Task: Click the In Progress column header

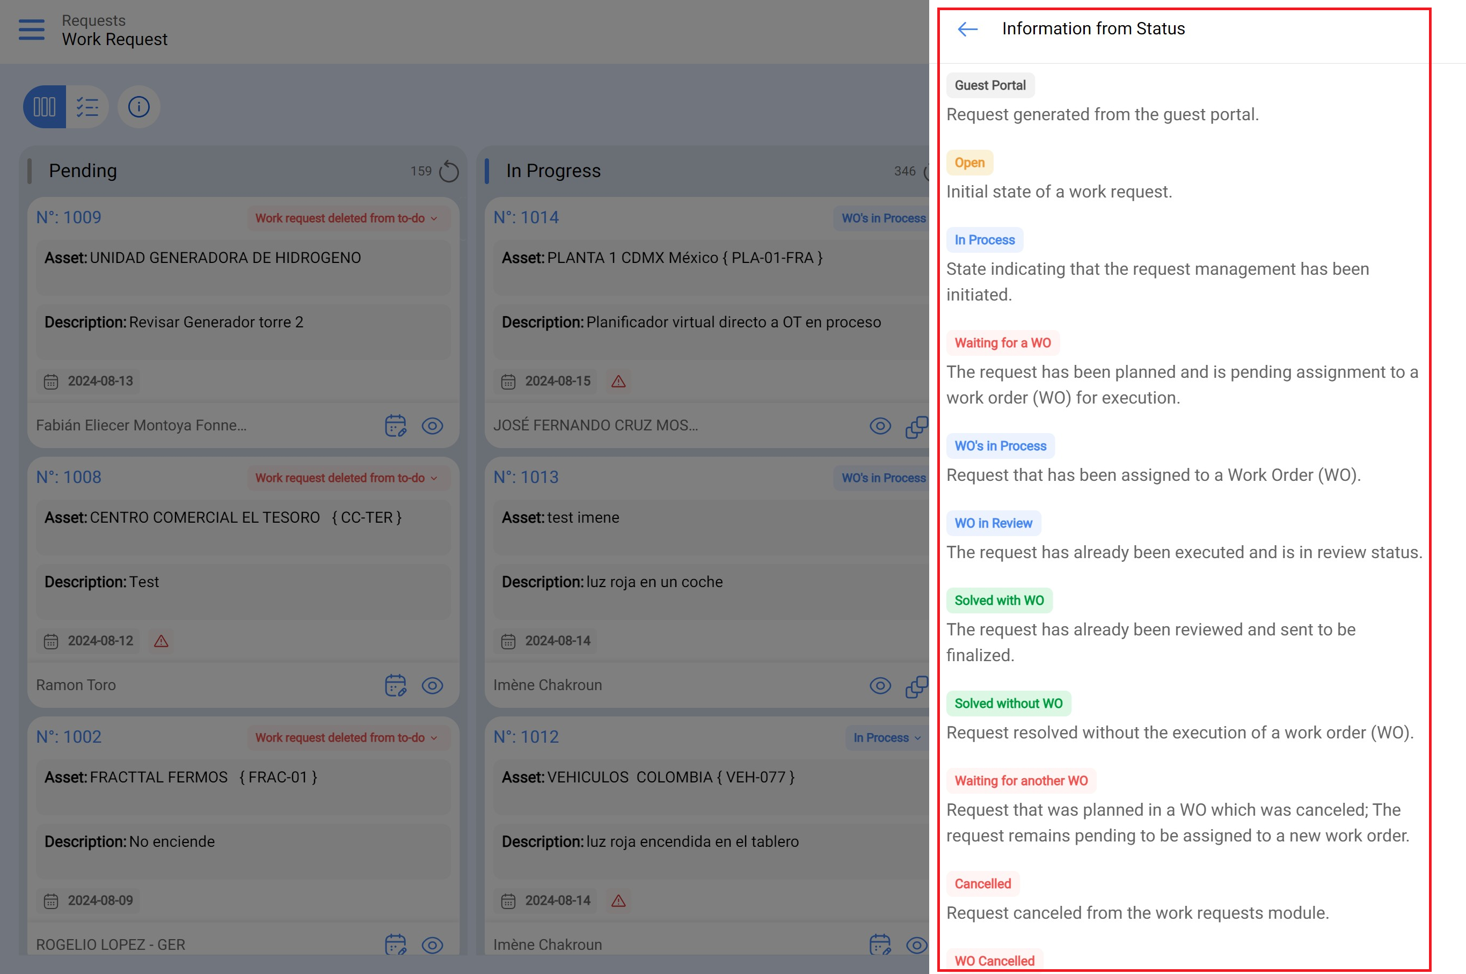Action: (x=553, y=171)
